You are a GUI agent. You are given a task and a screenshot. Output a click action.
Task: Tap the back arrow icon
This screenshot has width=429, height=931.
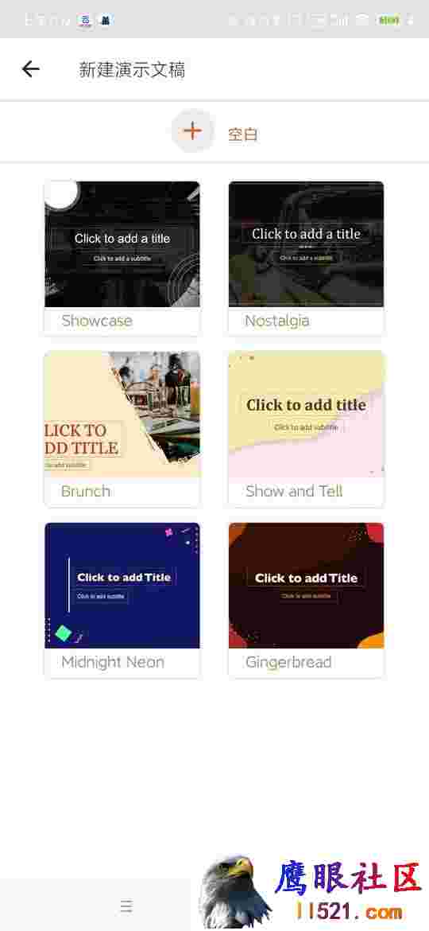point(31,69)
